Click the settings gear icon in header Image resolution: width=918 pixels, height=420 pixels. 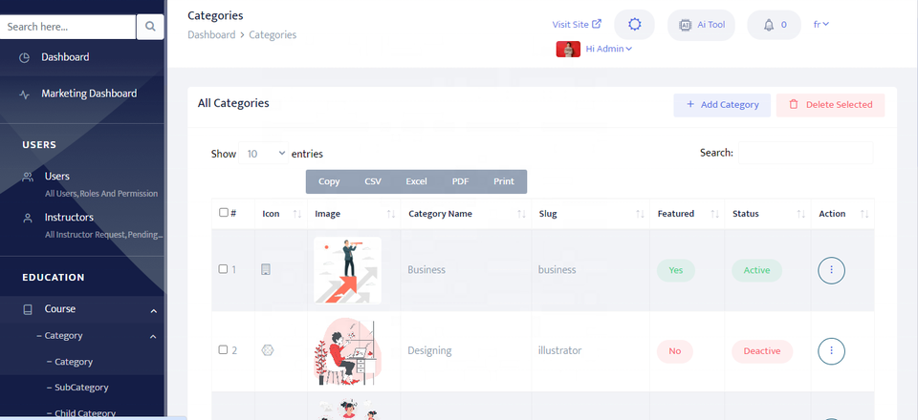click(635, 25)
